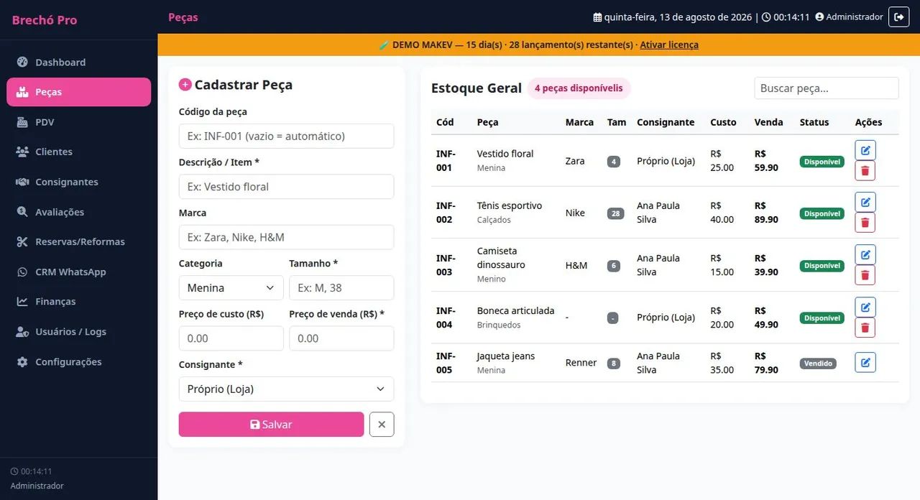Click the Configurações gear icon
920x500 pixels.
click(x=22, y=362)
